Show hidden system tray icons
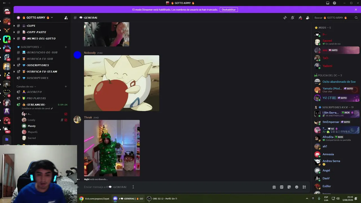 (307, 198)
